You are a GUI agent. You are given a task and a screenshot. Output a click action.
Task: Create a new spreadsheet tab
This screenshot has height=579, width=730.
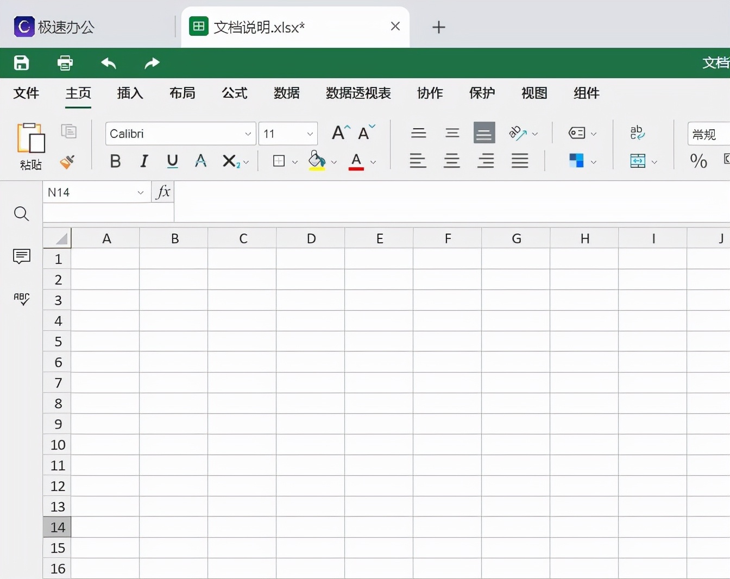click(438, 27)
